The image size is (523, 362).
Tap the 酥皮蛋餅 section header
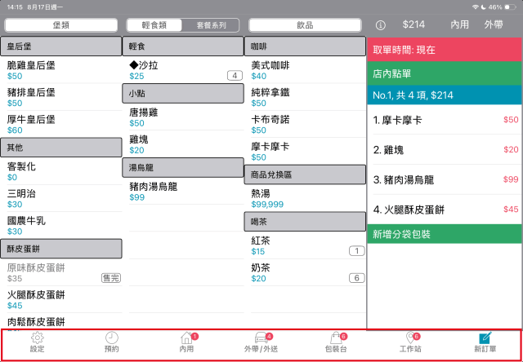[x=61, y=249]
